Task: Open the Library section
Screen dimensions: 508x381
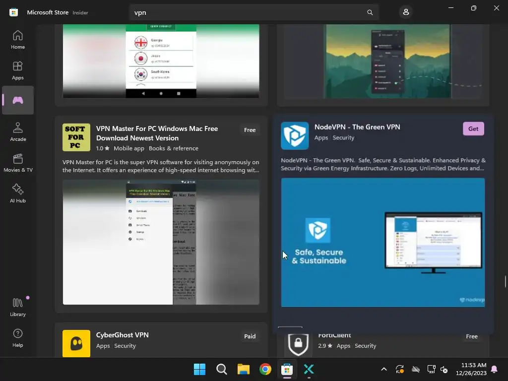Action: point(18,307)
